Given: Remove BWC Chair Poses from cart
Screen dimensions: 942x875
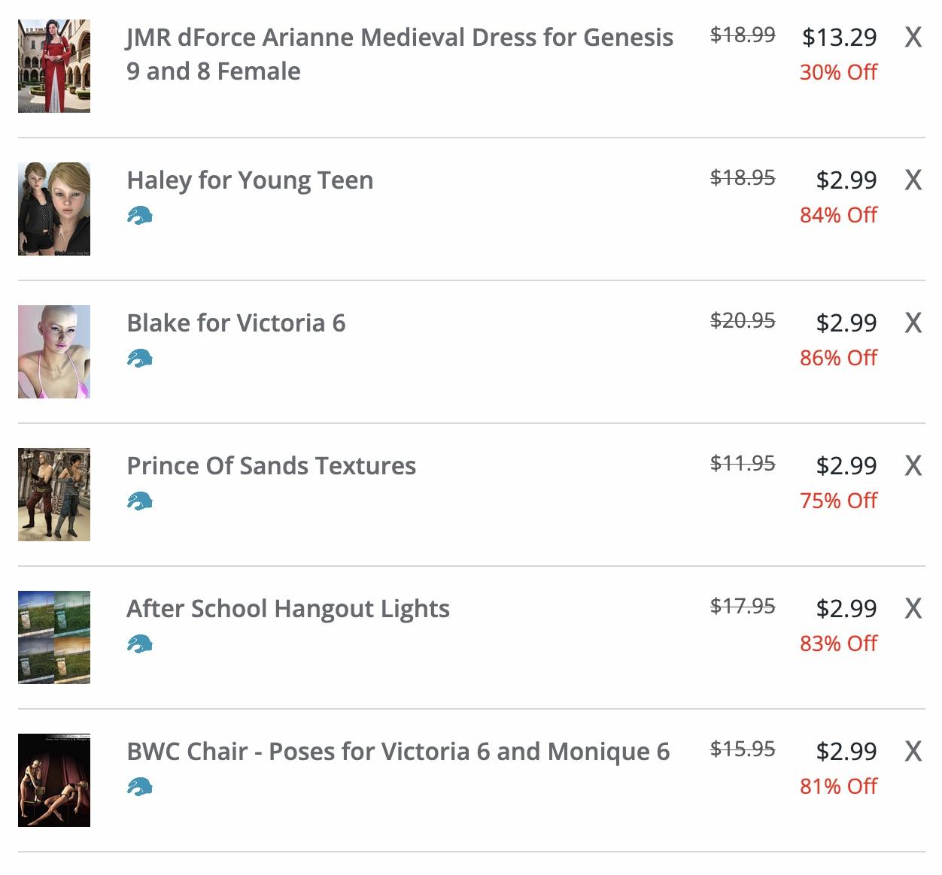Looking at the screenshot, I should [913, 751].
